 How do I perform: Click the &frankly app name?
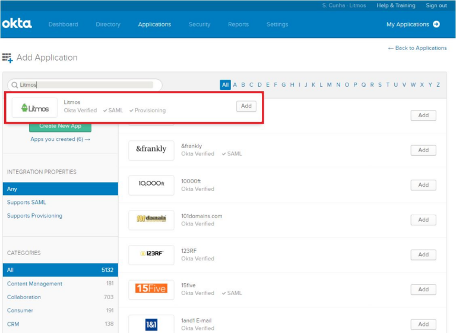191,146
